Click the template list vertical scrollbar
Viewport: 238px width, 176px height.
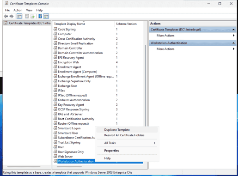click(x=145, y=85)
